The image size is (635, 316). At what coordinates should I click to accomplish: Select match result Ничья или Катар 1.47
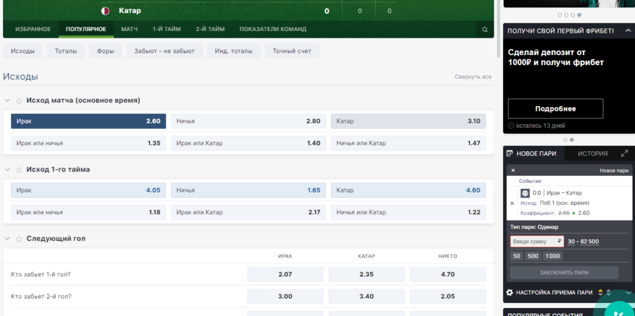tap(408, 143)
